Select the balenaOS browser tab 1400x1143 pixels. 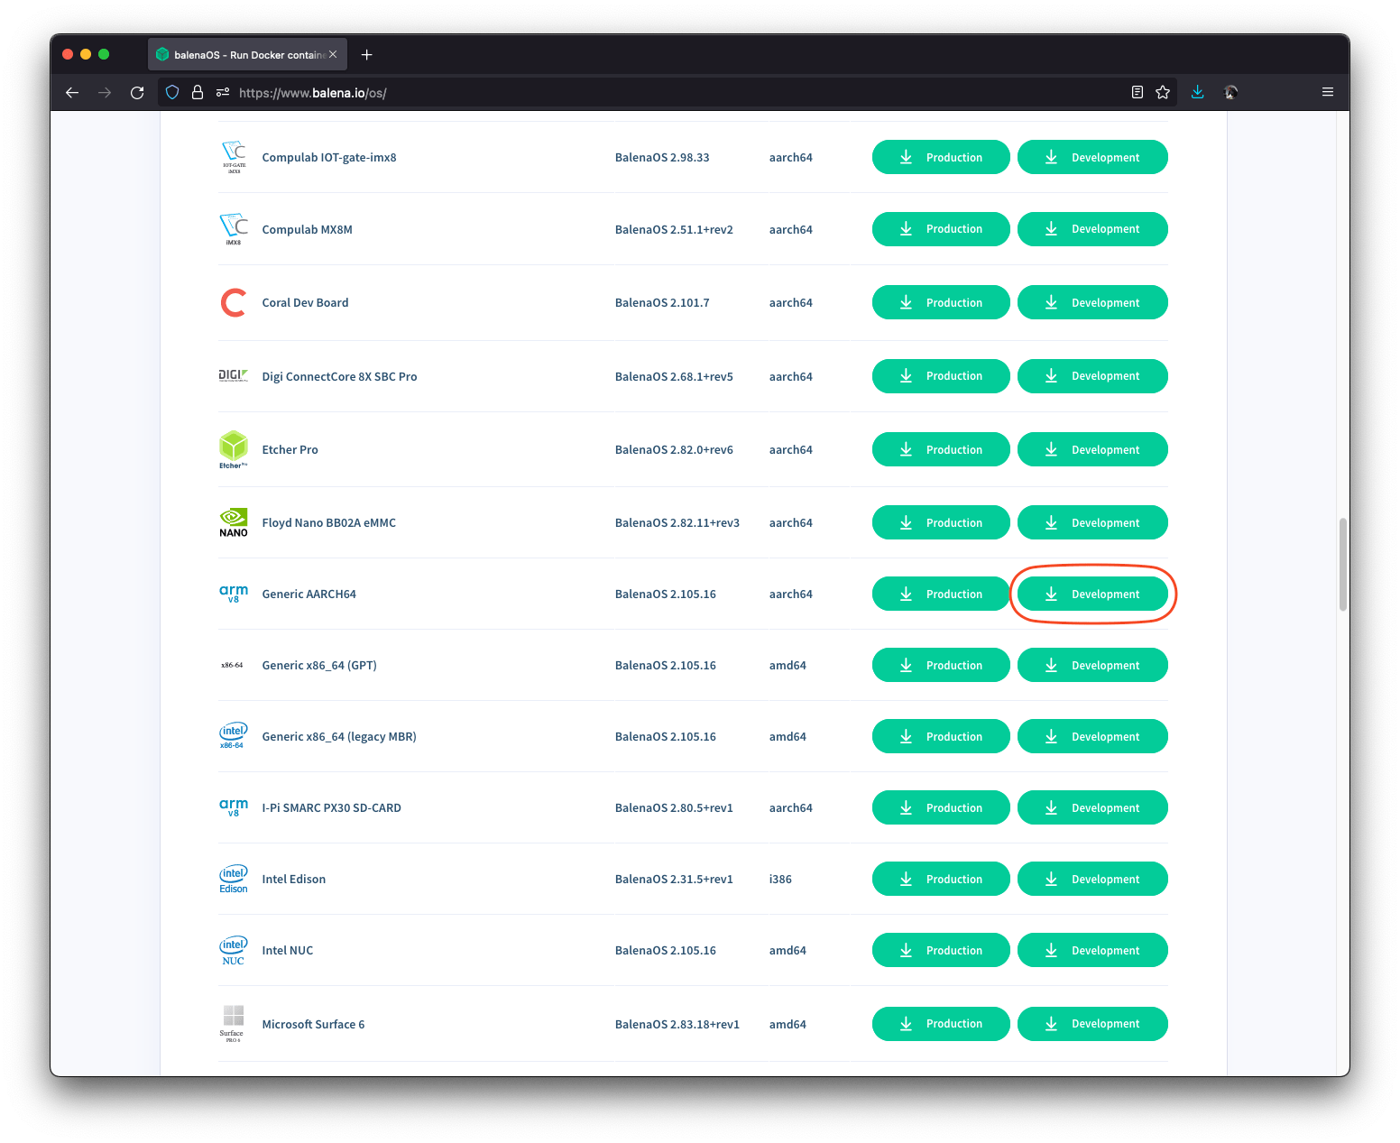pos(239,54)
